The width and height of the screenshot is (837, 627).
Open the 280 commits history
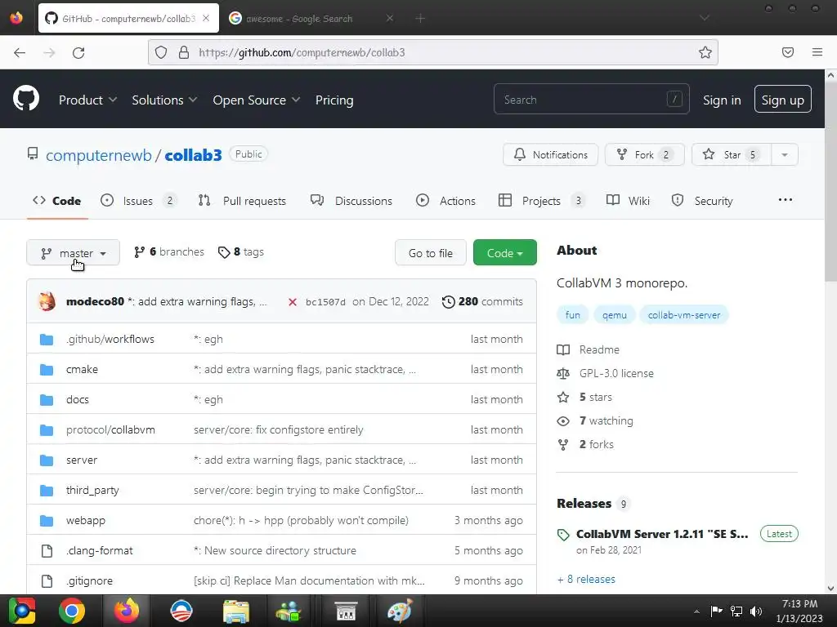482,302
